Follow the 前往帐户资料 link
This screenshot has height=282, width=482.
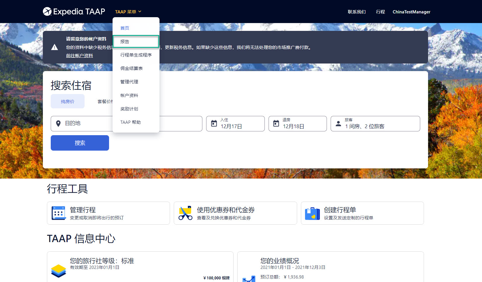(79, 55)
